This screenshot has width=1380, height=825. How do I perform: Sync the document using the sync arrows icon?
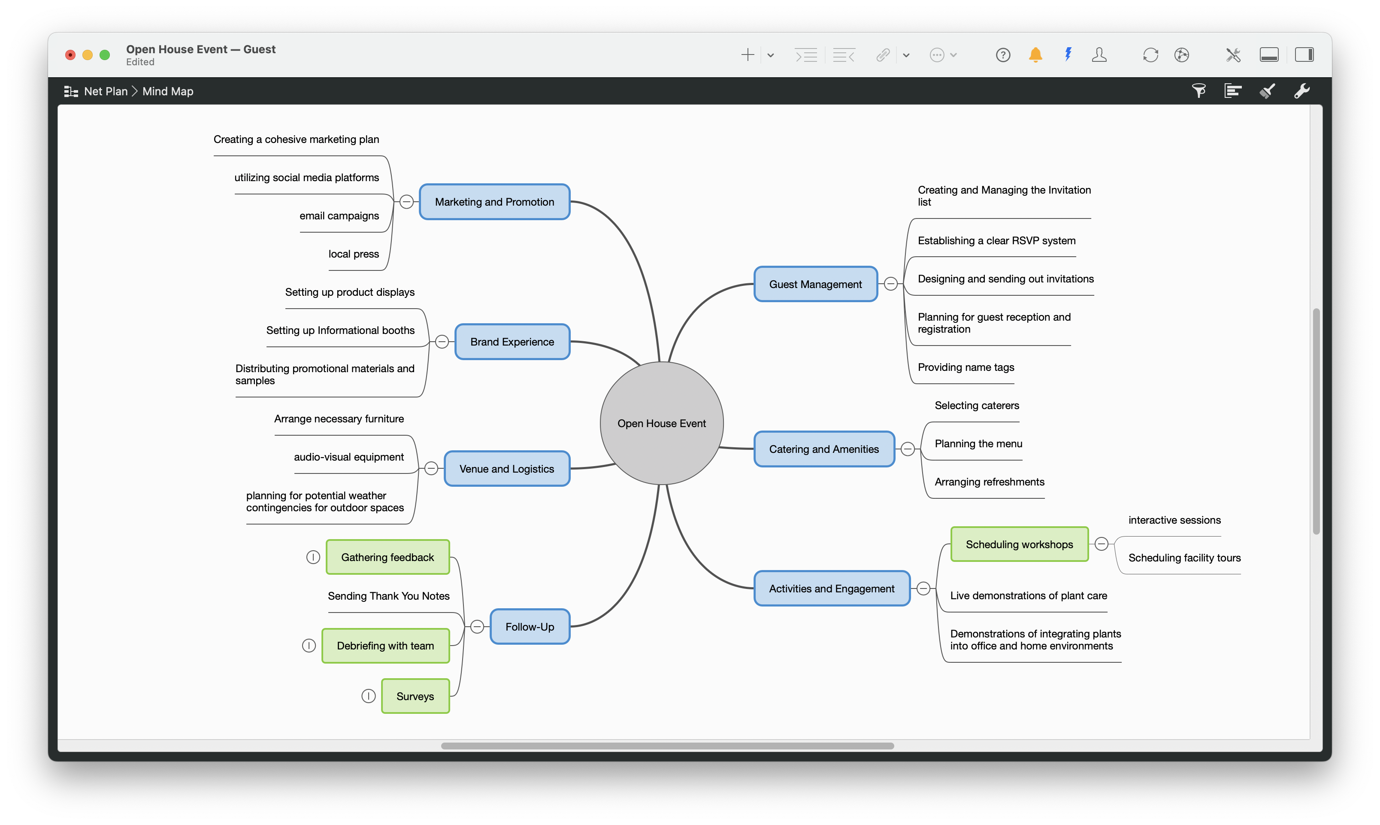[x=1150, y=55]
